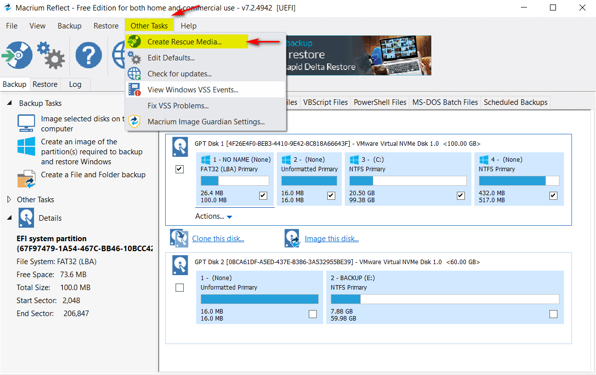Image resolution: width=596 pixels, height=375 pixels.
Task: Click the Edit Defaults gears menu icon
Action: 134,57
